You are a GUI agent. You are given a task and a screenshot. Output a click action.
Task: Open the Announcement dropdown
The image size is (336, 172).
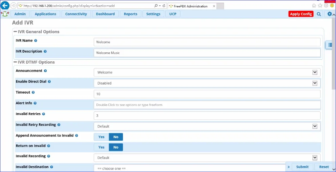pos(207,72)
